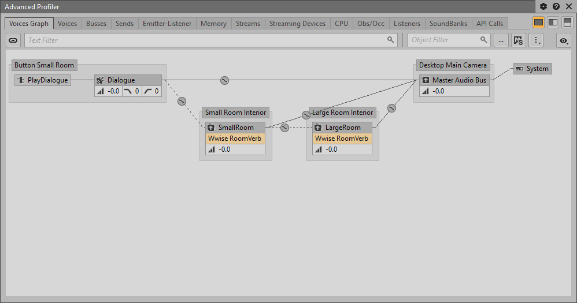
Task: Click the object filter settings button
Action: click(x=518, y=40)
